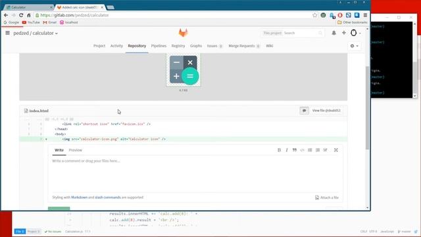The width and height of the screenshot is (421, 237).
Task: Apply italic formatting to comment
Action: point(287,150)
